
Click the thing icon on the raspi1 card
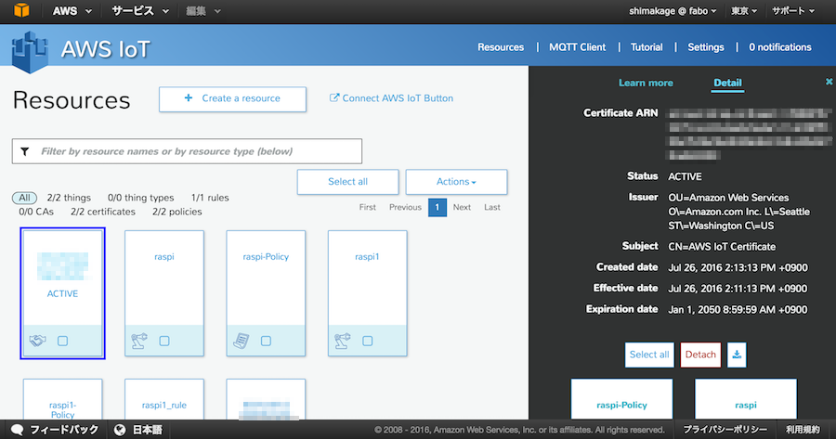tap(343, 341)
